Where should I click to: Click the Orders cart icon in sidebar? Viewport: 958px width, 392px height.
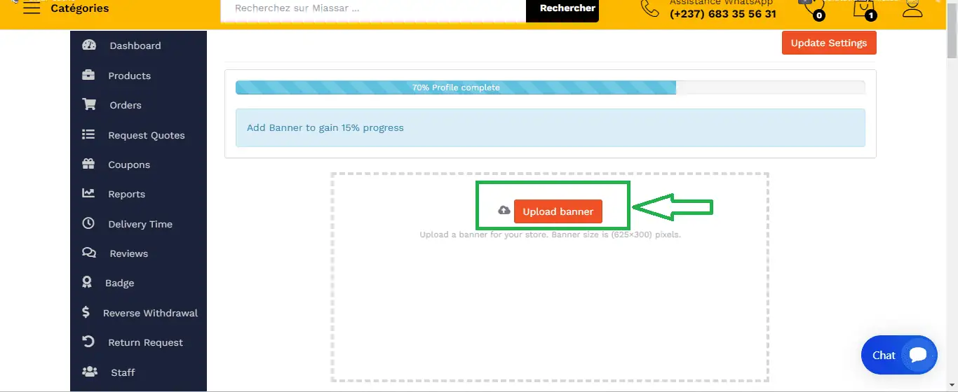coord(89,105)
